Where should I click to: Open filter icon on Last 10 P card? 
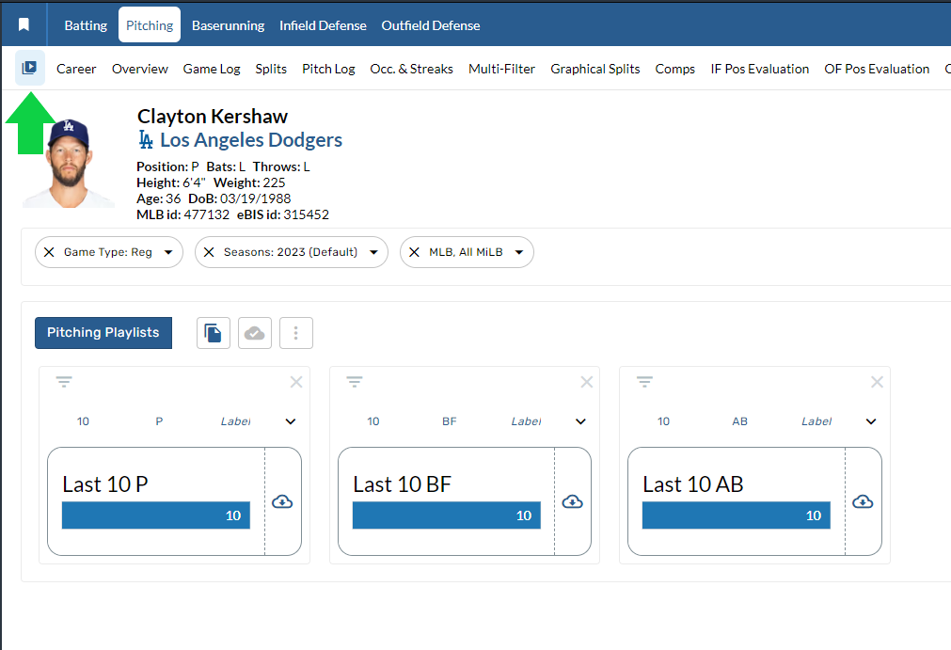[64, 382]
